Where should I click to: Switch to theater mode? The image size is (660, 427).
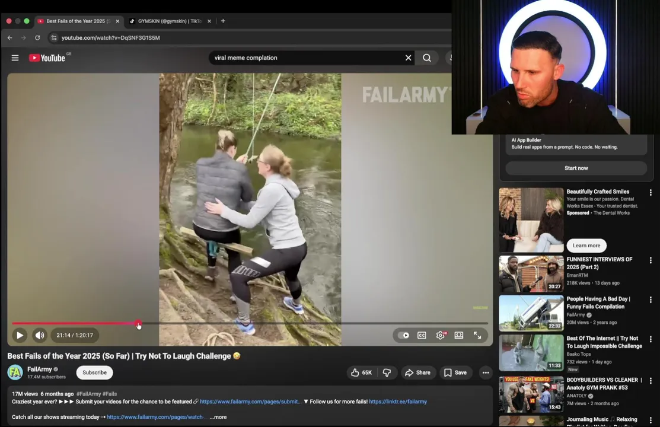tap(459, 335)
